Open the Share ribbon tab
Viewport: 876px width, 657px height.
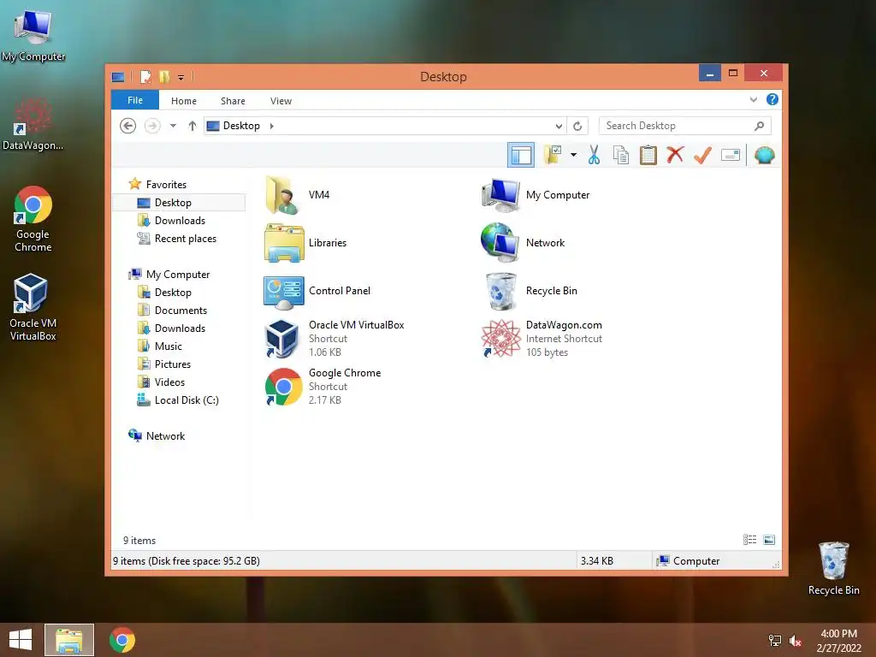click(x=233, y=101)
